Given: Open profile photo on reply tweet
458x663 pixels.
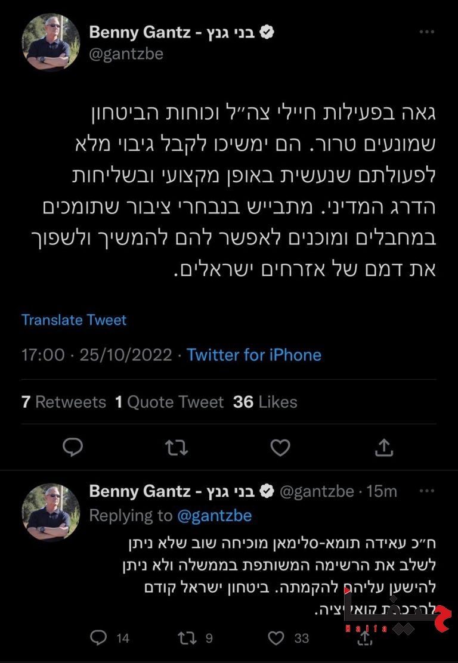Looking at the screenshot, I should tap(51, 512).
